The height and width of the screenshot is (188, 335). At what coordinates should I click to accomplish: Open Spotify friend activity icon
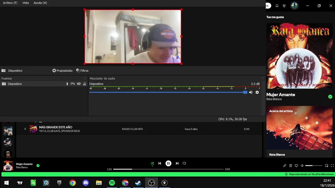(x=284, y=6)
